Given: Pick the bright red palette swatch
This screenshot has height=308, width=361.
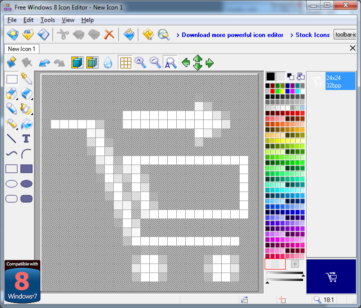Looking at the screenshot, I should click(x=272, y=91).
